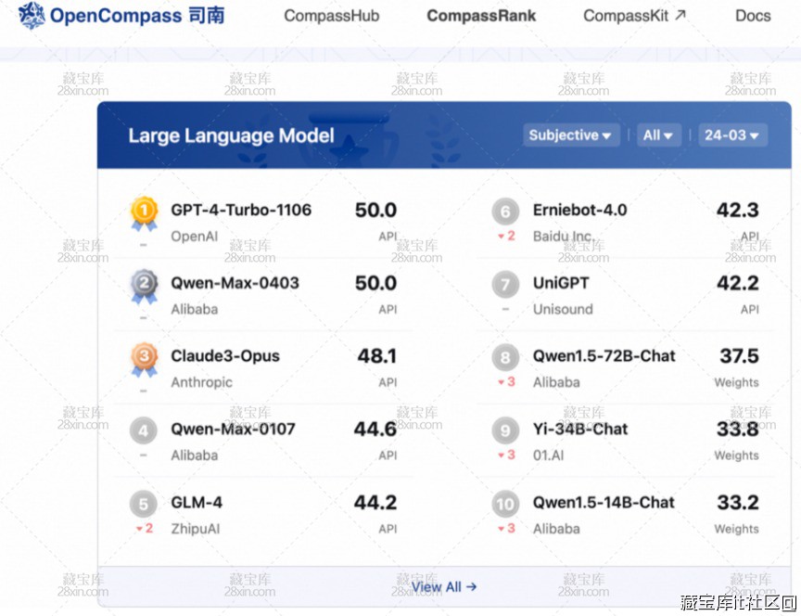This screenshot has height=616, width=801.
Task: Click the OpenCompass logo icon
Action: pos(32,16)
